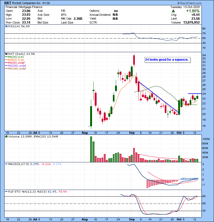Image resolution: width=214 pixels, height=222 pixels.
Task: Select the RKT ticker symbol in header
Action: 8,3
